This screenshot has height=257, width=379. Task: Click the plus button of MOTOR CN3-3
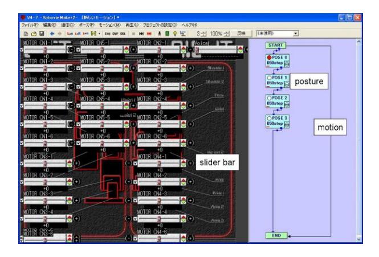(76, 200)
